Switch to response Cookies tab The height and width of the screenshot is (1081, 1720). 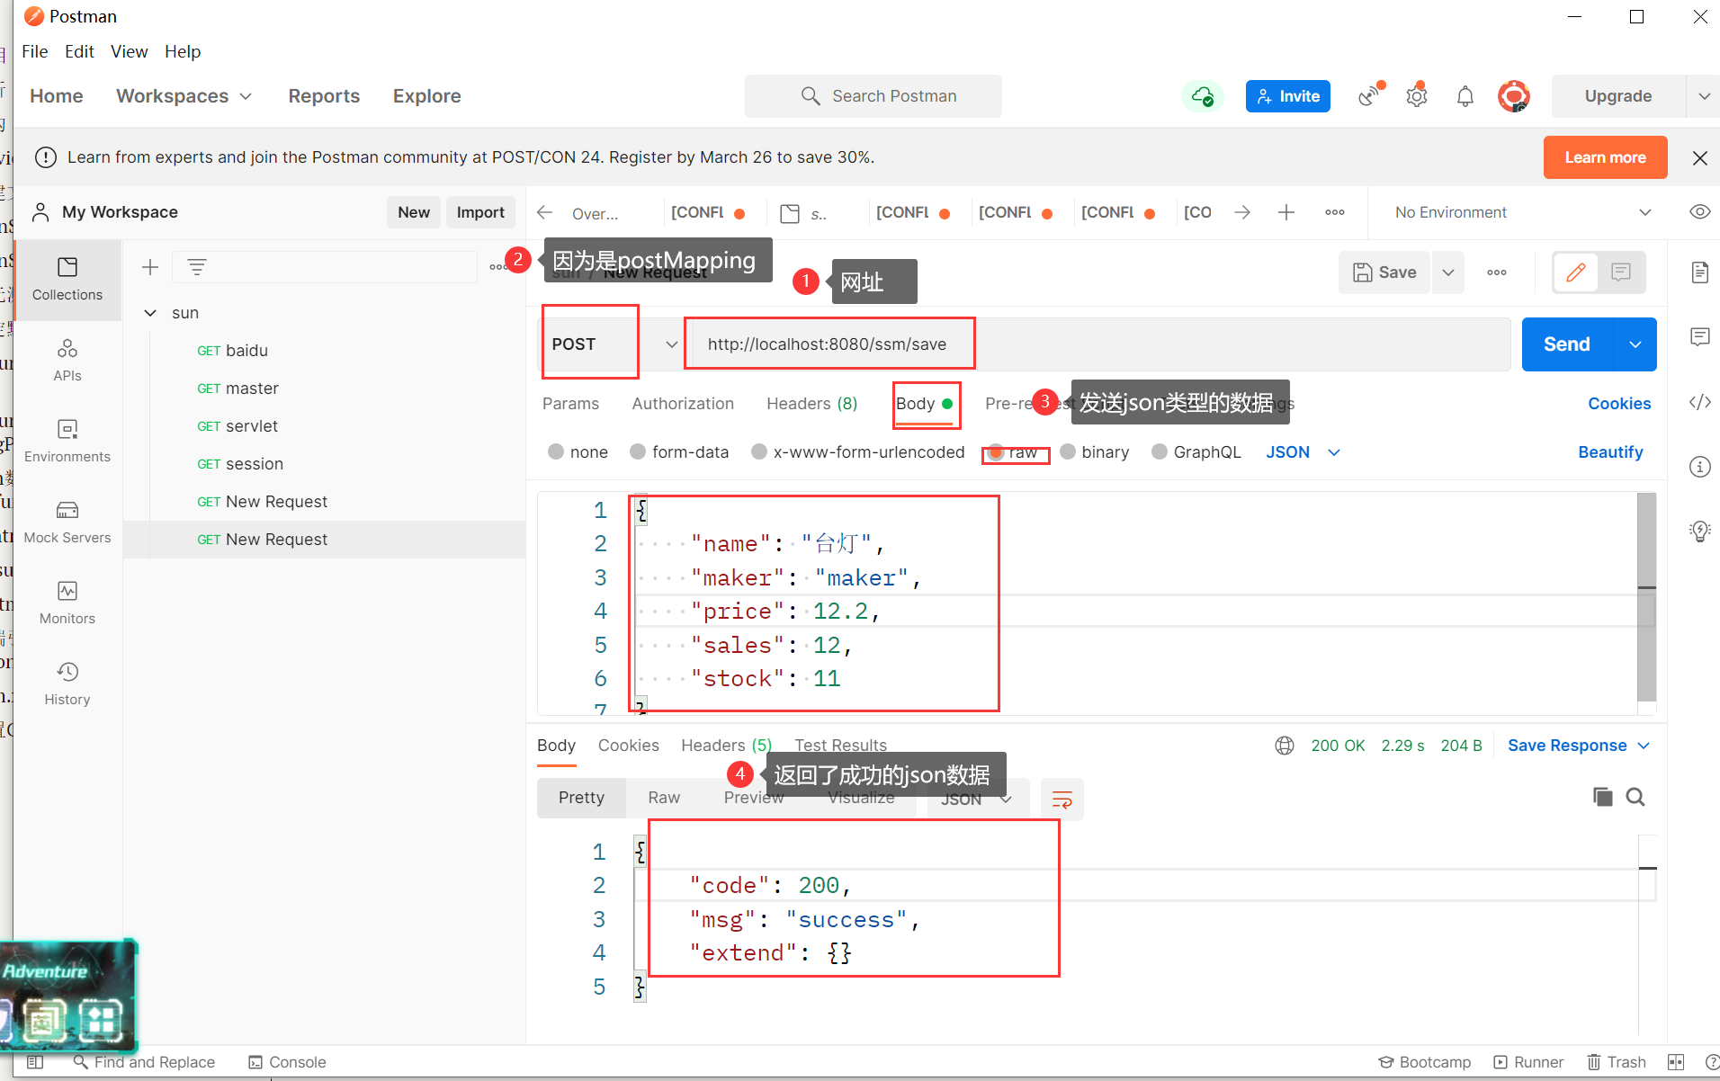click(x=628, y=746)
